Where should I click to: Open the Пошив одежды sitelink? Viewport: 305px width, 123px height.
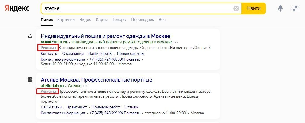(x=131, y=54)
